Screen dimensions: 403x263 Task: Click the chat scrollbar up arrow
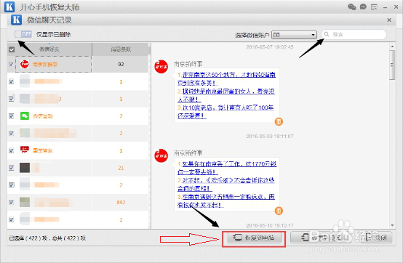[392, 46]
